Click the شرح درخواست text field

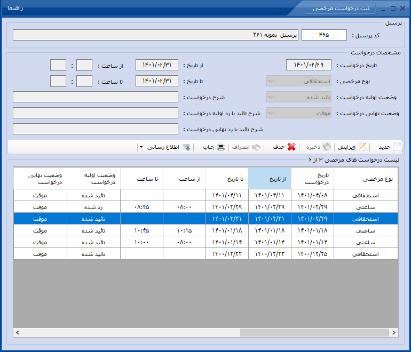pyautogui.click(x=96, y=97)
